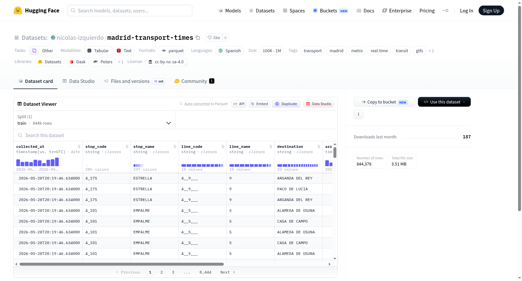The width and height of the screenshot is (522, 281).
Task: Click the table scroll-left arrow
Action: pos(16,264)
